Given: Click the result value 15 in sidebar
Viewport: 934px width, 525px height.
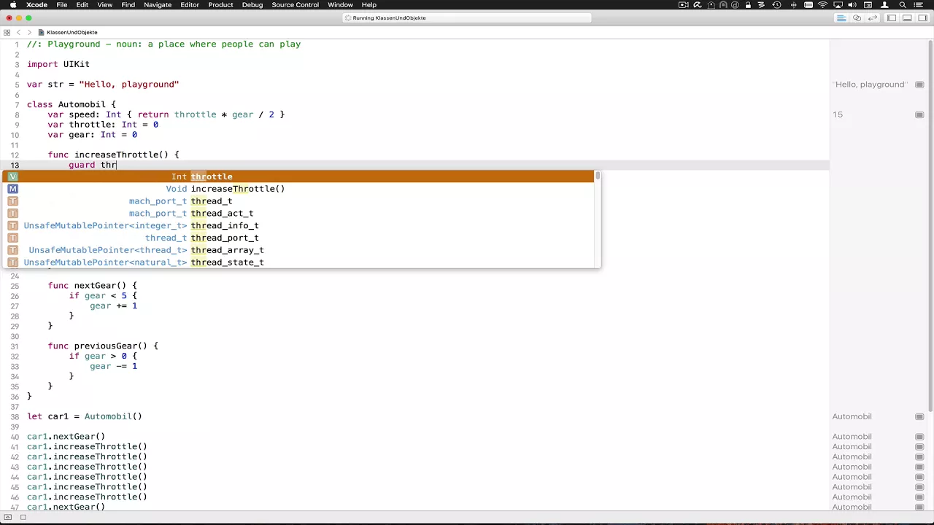Looking at the screenshot, I should (838, 114).
